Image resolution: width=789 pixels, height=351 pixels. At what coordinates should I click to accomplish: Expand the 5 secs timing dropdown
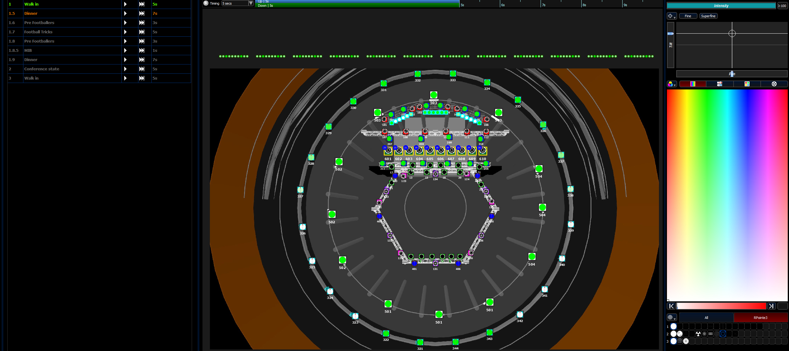click(x=251, y=3)
